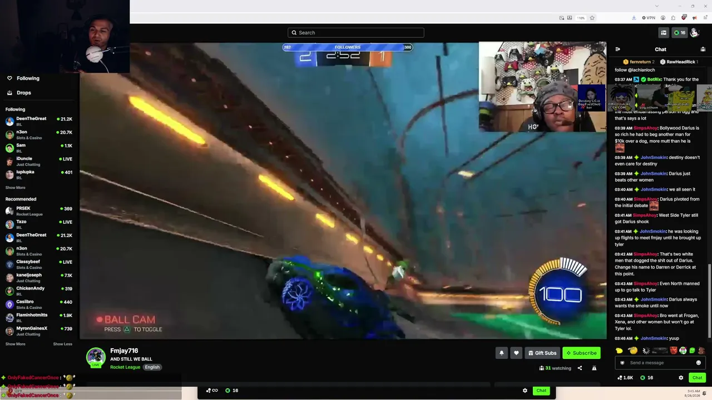Expand Recommended list with Show More
Screen dimensions: 712x400
(x=16, y=344)
